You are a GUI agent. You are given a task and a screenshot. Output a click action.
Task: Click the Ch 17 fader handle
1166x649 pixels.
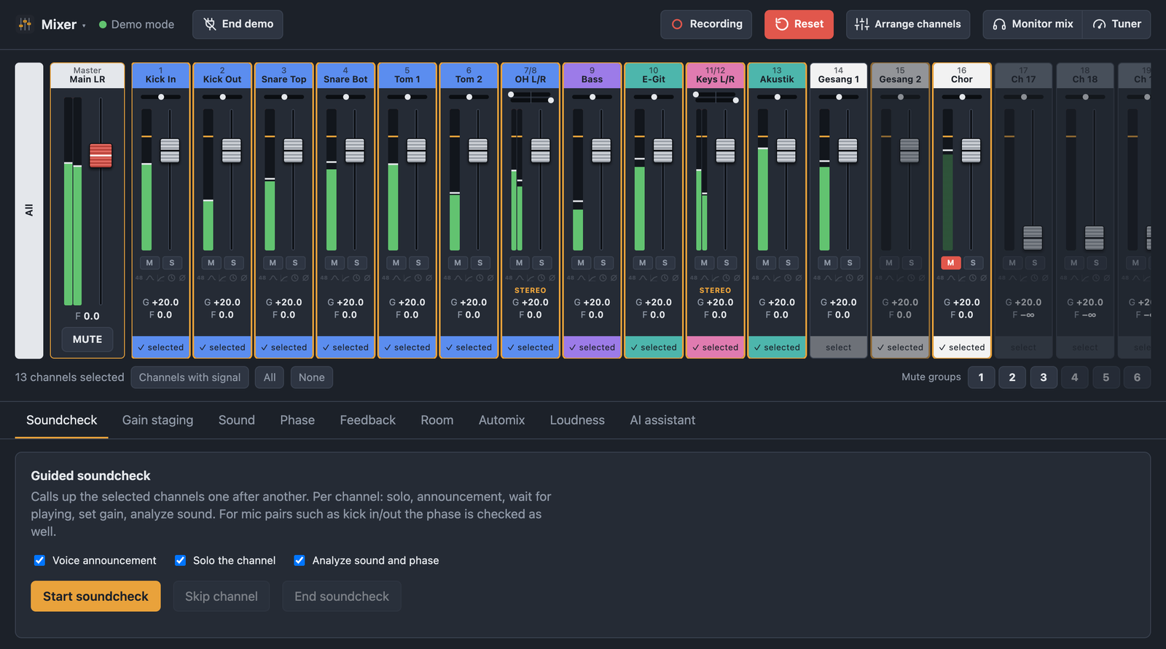pos(1033,237)
